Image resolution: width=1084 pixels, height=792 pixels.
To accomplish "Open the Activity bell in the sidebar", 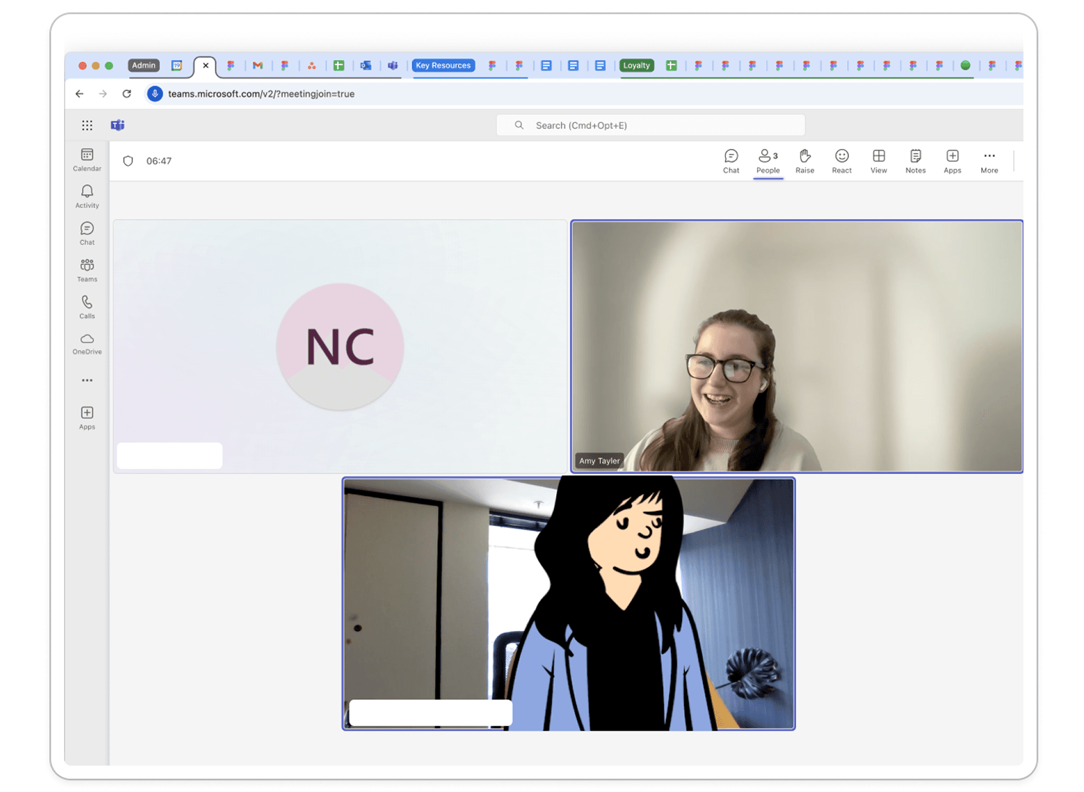I will [87, 197].
